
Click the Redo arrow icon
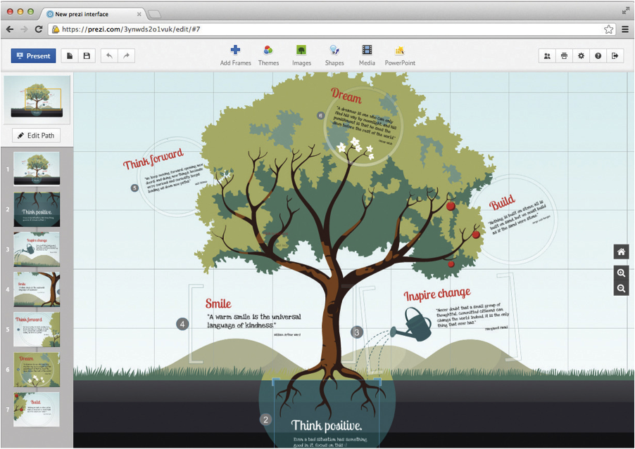[x=126, y=56]
